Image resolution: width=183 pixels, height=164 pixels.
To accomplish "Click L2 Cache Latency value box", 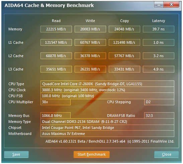I will pyautogui.click(x=159, y=56).
